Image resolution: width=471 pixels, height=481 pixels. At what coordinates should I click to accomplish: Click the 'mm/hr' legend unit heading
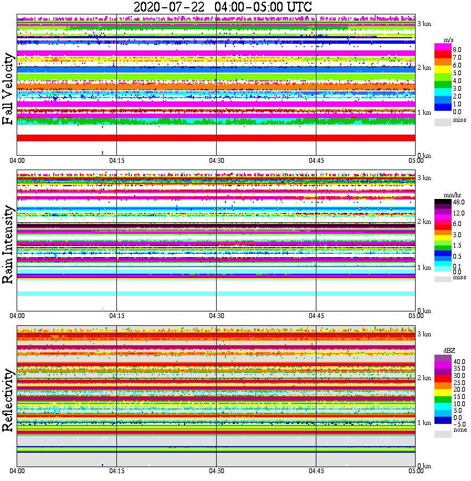click(452, 196)
